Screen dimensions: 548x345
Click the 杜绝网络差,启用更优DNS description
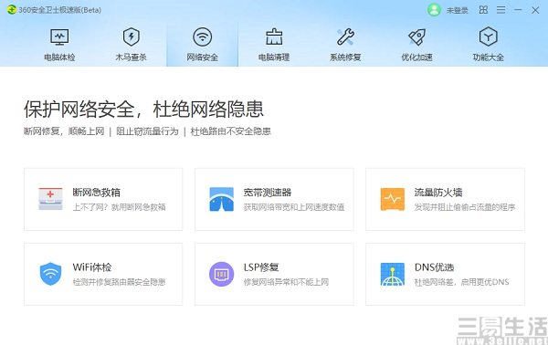pos(461,282)
